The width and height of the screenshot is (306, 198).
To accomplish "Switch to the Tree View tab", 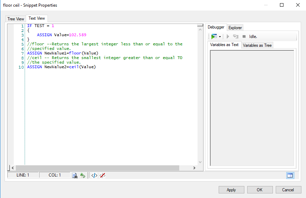I will [15, 19].
